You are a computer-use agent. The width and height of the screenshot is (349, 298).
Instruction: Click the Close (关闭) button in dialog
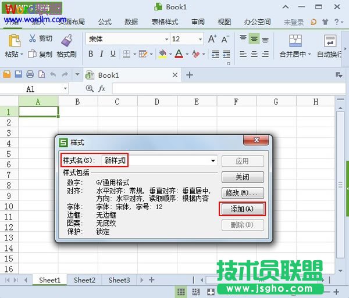243,177
